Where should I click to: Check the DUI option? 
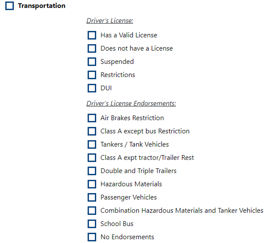coord(92,88)
